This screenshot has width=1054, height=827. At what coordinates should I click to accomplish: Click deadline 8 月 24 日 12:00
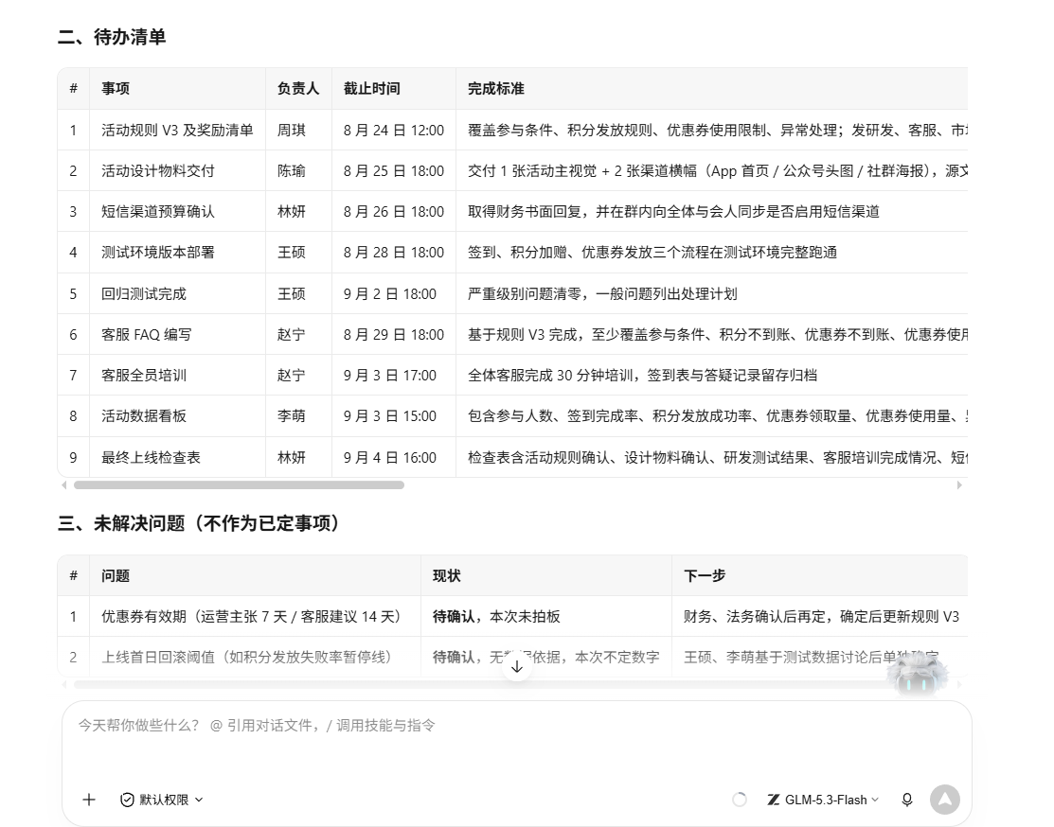click(394, 131)
